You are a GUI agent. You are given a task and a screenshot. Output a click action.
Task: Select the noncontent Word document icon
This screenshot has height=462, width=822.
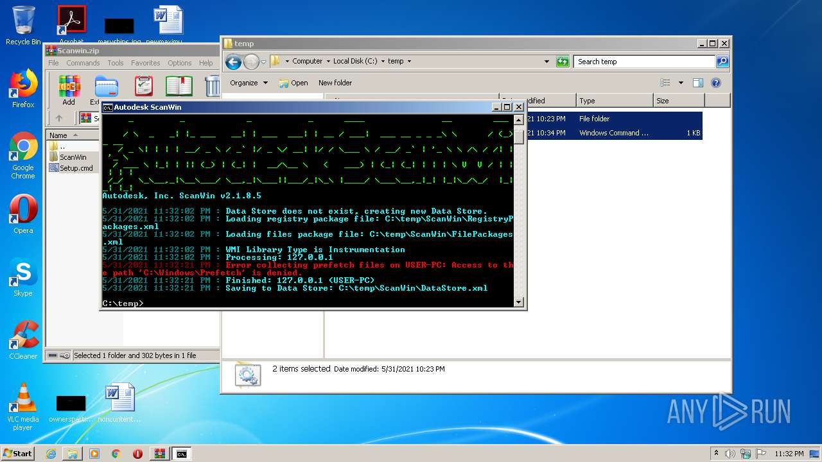(x=119, y=403)
